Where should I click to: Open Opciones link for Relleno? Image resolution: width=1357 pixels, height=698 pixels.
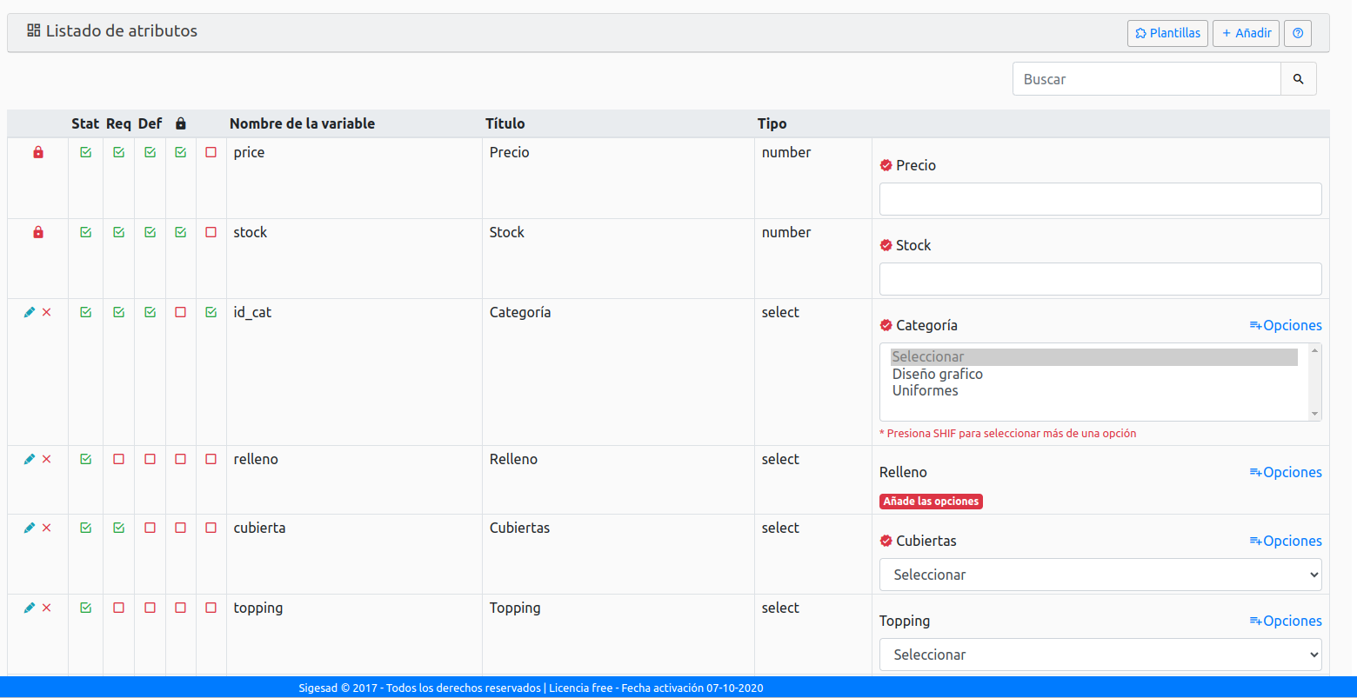[x=1286, y=472]
